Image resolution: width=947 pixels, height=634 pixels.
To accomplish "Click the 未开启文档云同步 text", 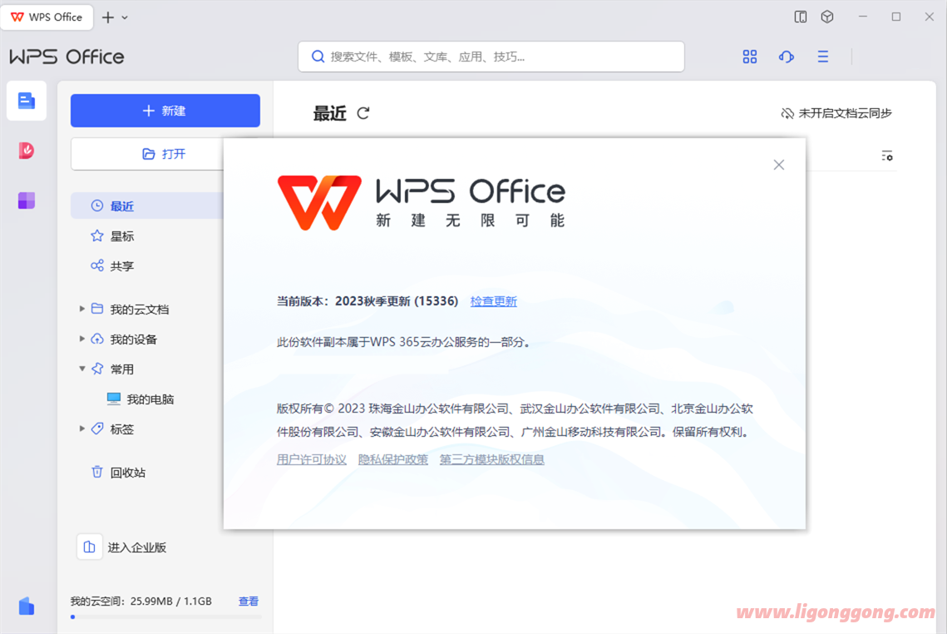I will click(845, 113).
